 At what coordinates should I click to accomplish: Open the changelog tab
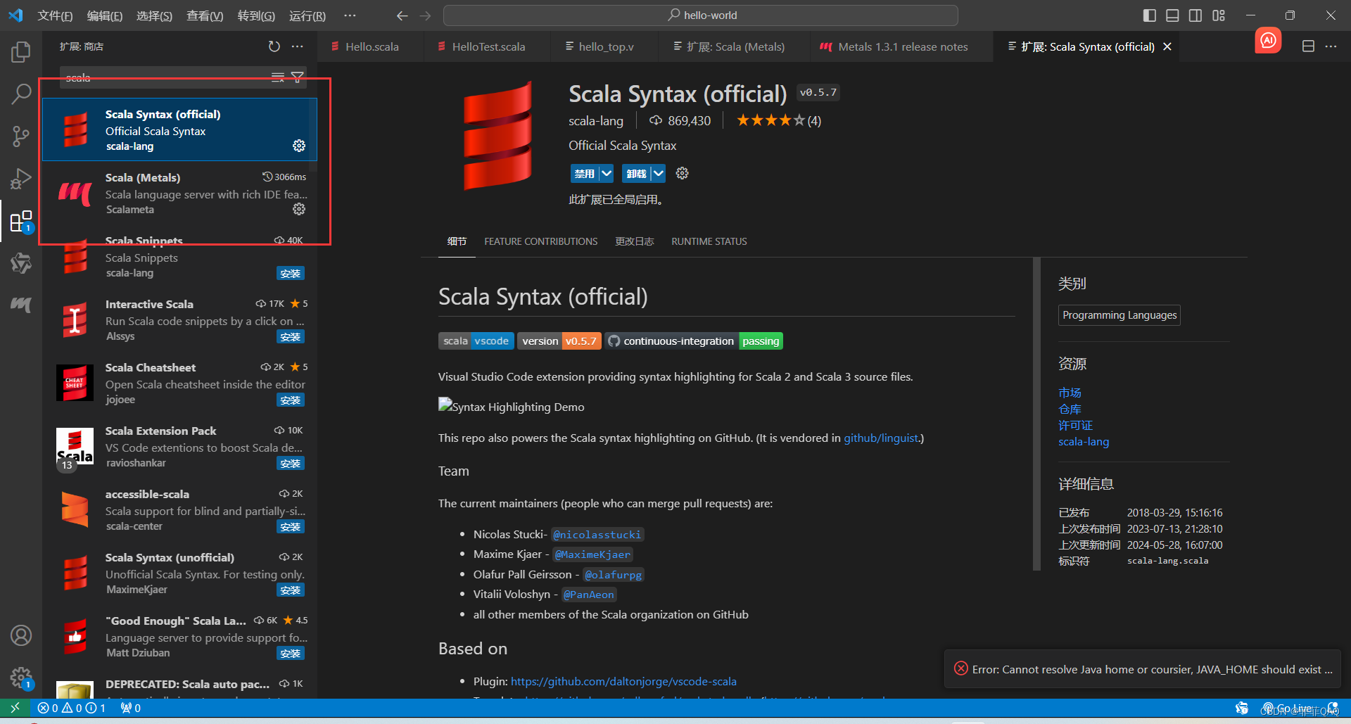[x=634, y=241]
